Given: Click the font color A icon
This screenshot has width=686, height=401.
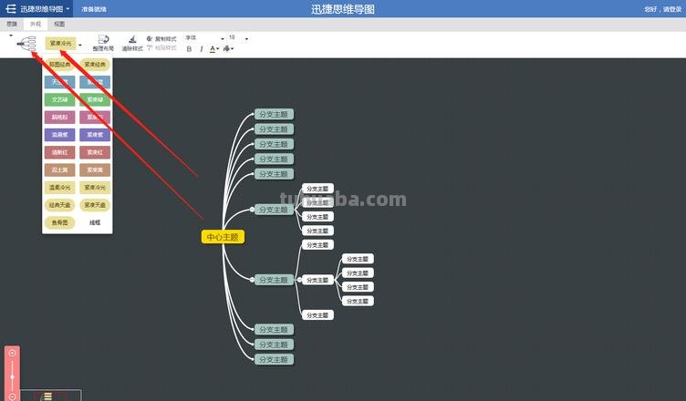Looking at the screenshot, I should [213, 49].
